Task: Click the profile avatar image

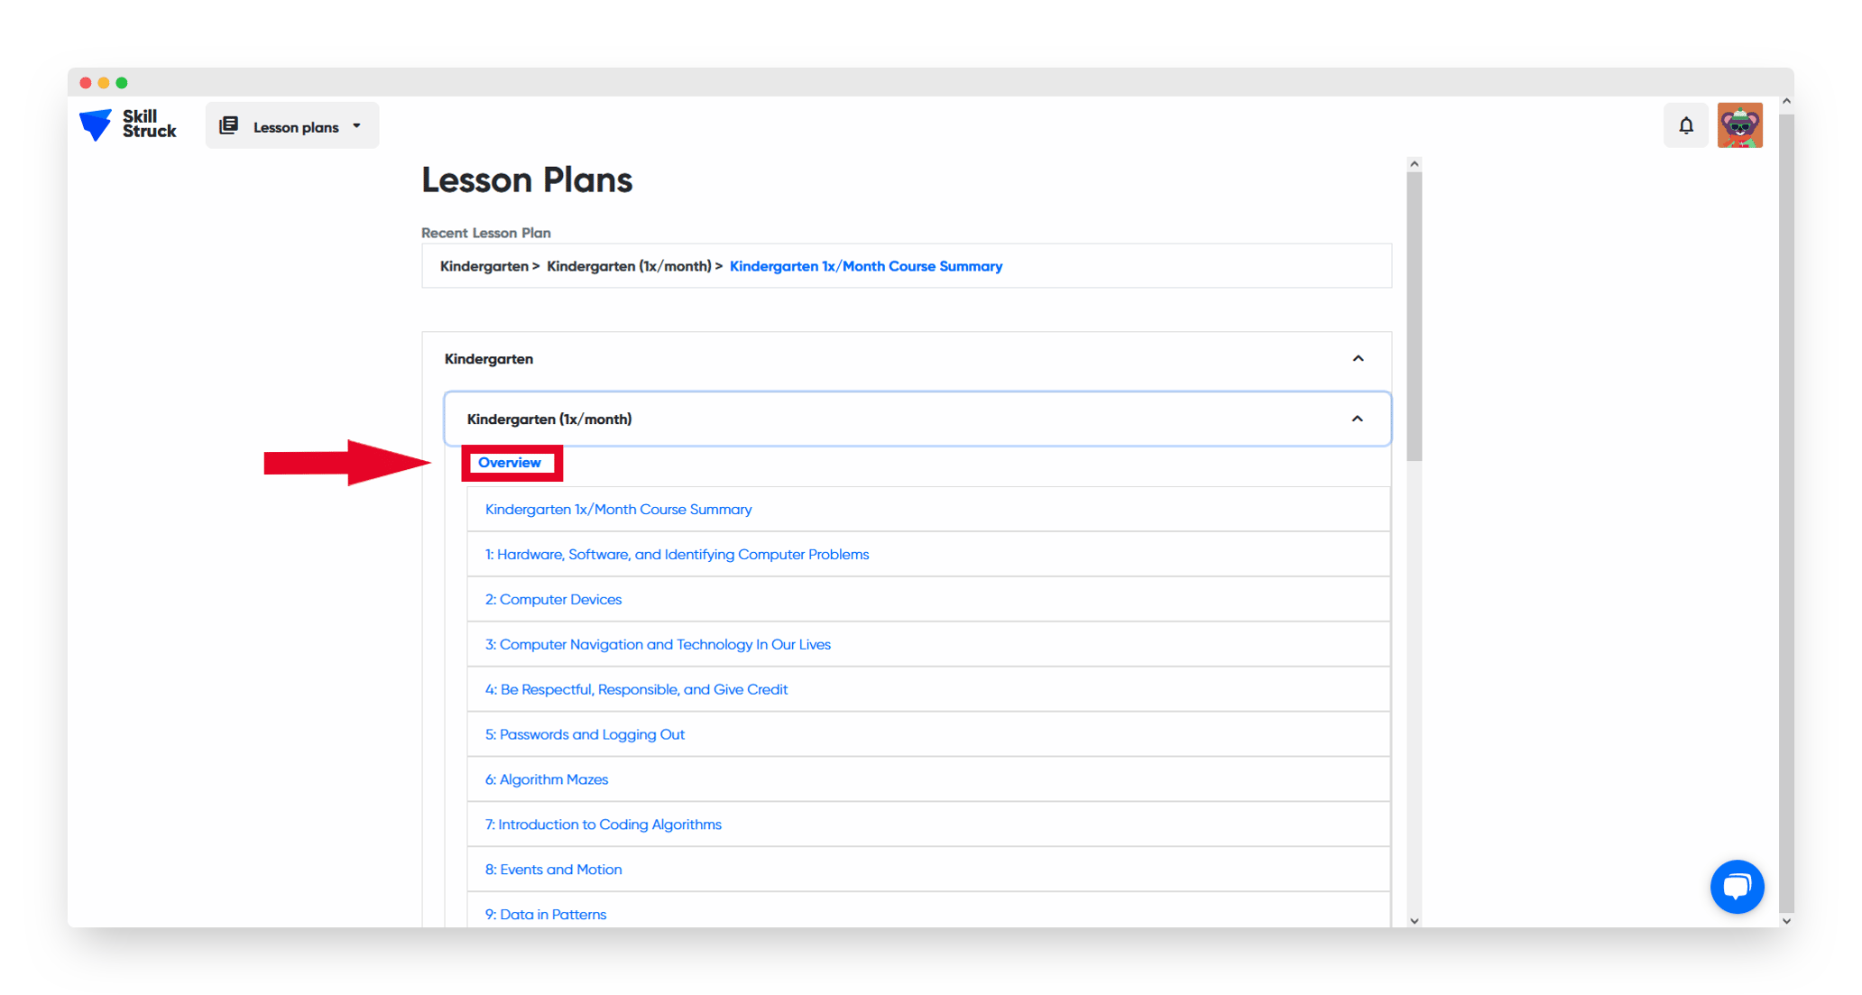Action: tap(1740, 124)
